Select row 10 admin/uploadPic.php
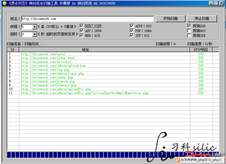Screen dimensions: 226x164 pyautogui.click(x=113, y=89)
